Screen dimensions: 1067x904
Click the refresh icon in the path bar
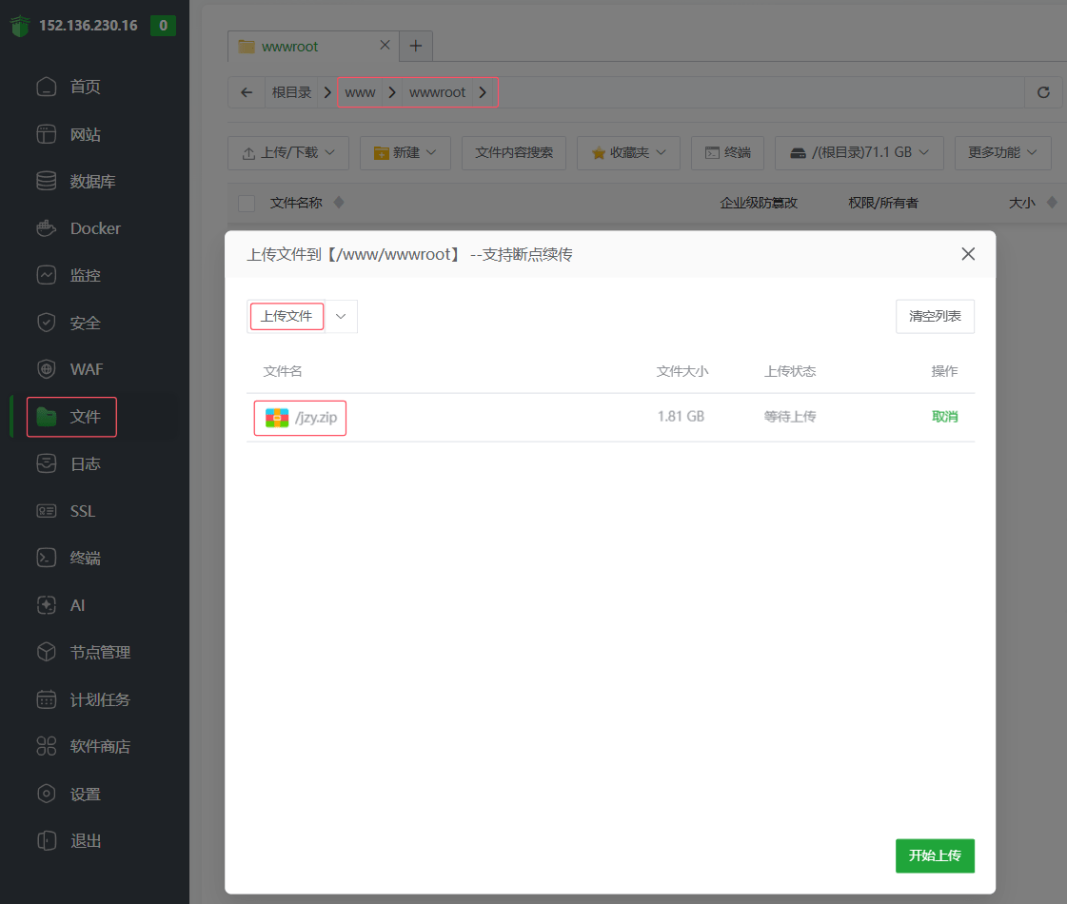(1043, 92)
